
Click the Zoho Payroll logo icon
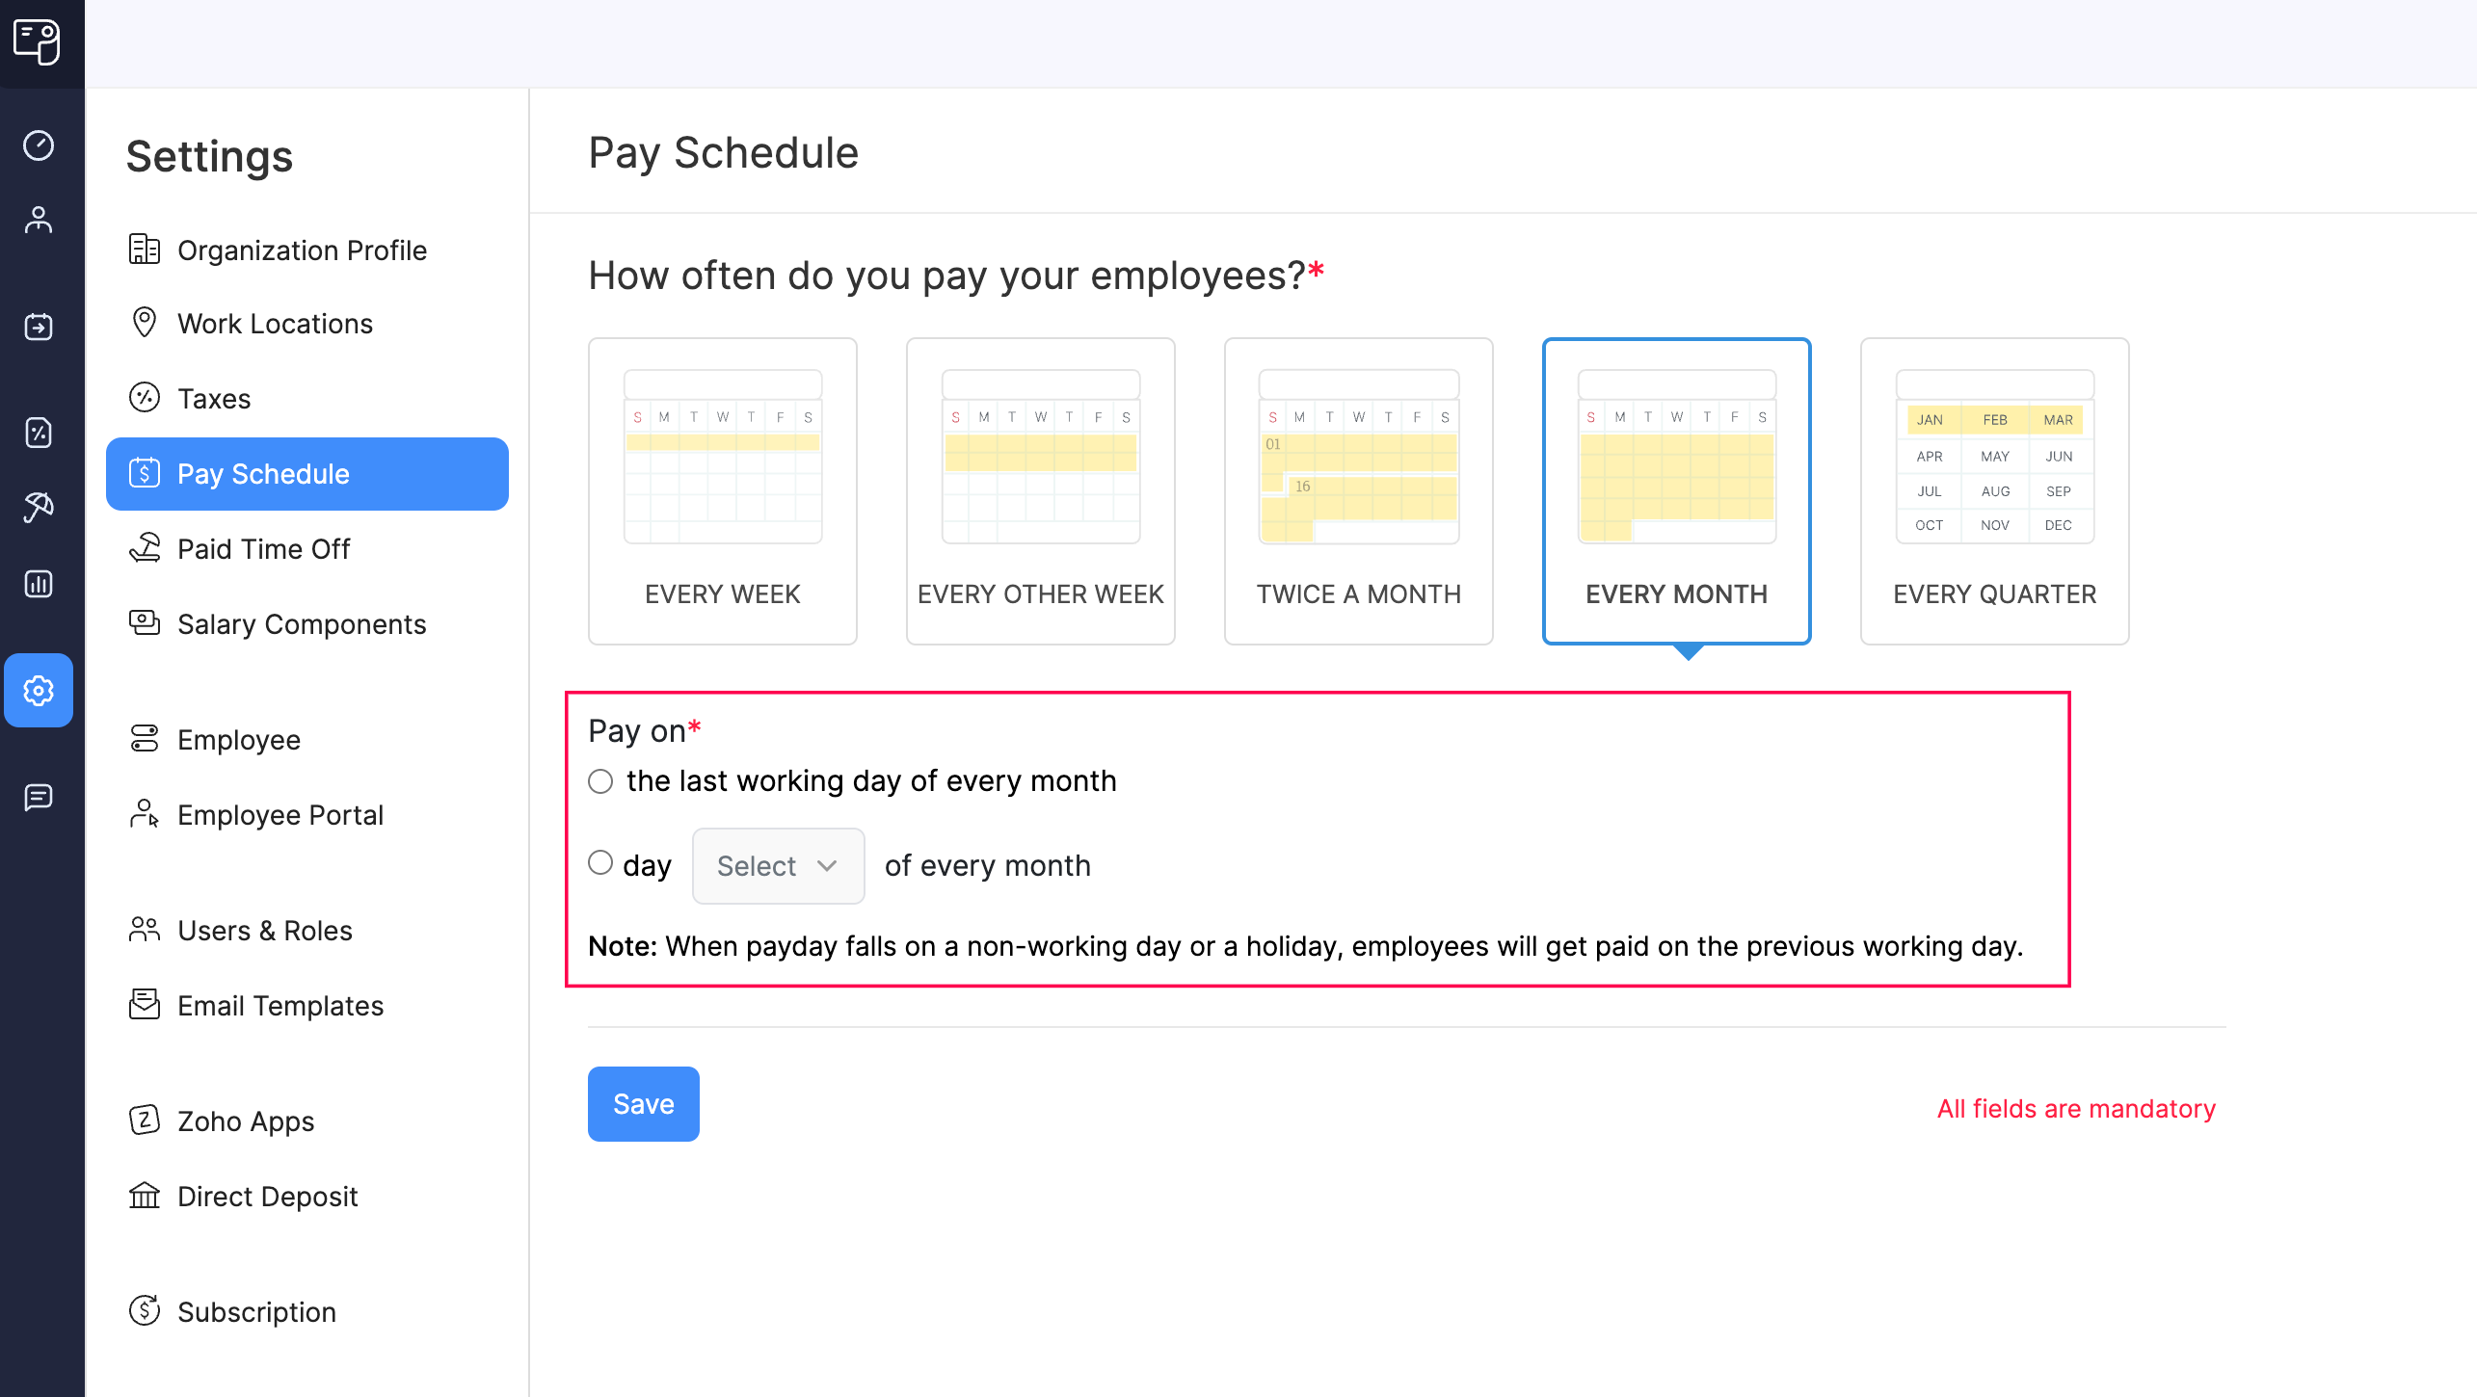pyautogui.click(x=38, y=41)
